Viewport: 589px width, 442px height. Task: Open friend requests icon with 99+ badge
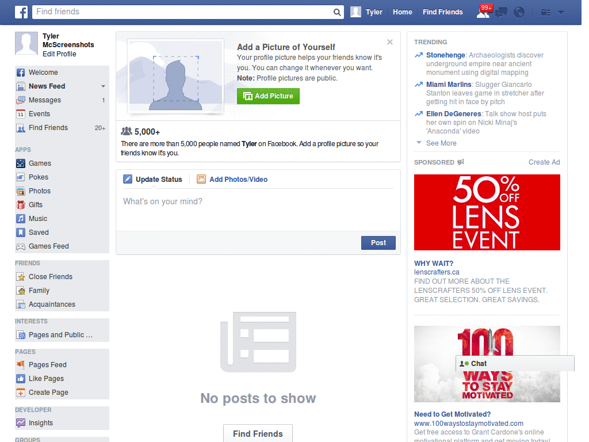tap(483, 12)
